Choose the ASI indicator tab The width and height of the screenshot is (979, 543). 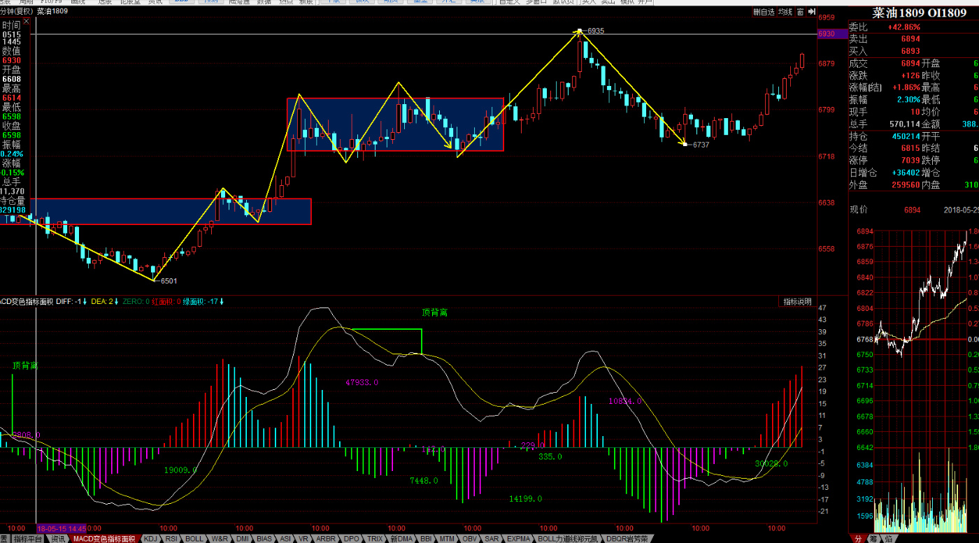coord(285,539)
